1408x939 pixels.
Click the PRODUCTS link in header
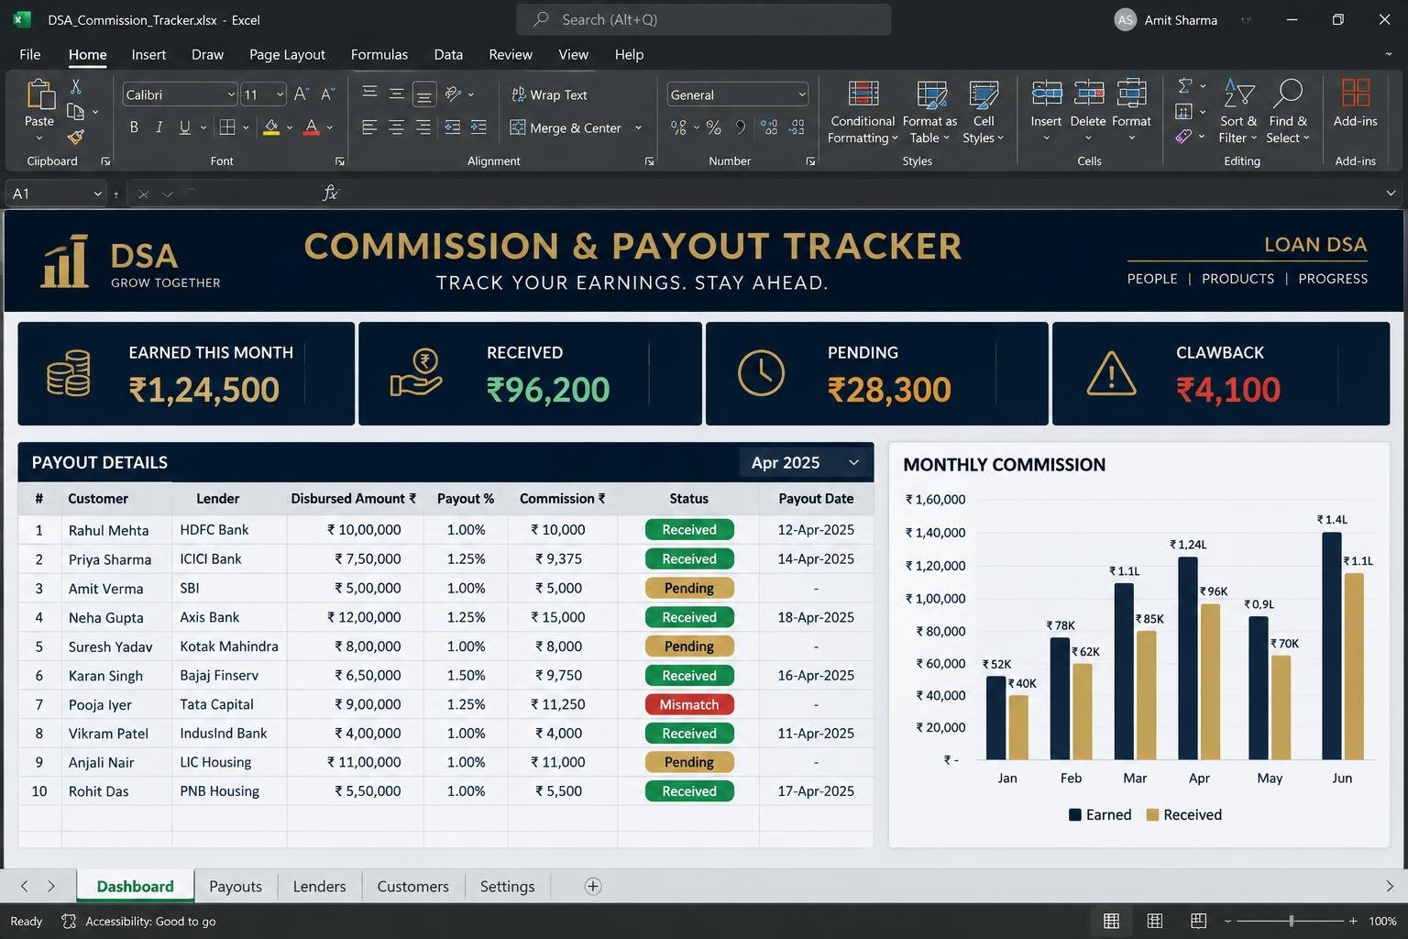click(x=1237, y=279)
